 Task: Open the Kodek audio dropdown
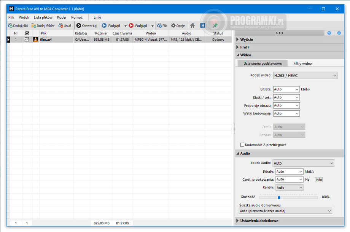point(303,163)
